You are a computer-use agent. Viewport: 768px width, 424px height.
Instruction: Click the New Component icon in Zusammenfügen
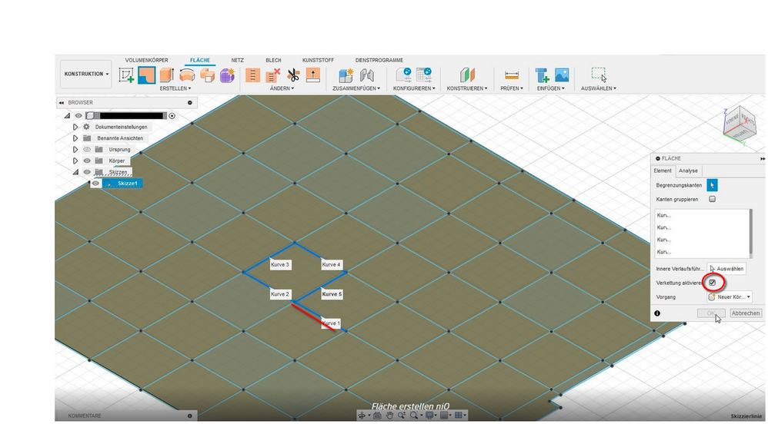(x=346, y=75)
